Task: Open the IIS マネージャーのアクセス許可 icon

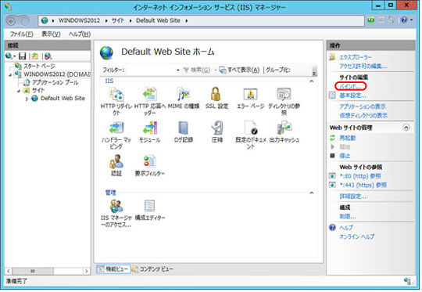Action: click(x=116, y=206)
